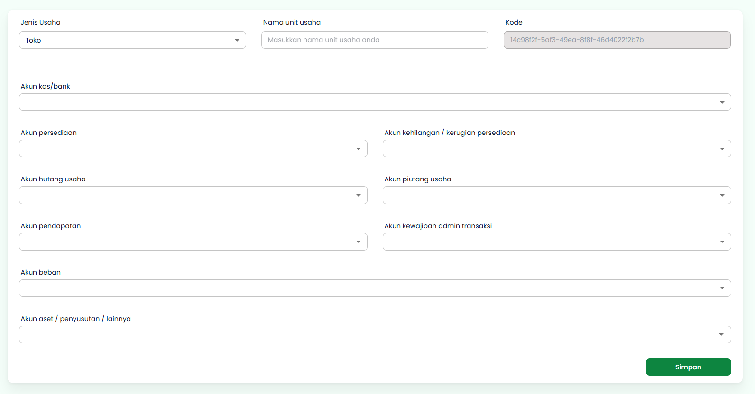
Task: Click the "Akun hutang usaha" label
Action: [53, 179]
